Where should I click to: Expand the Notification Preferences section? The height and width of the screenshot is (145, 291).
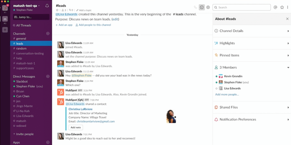coord(252,120)
